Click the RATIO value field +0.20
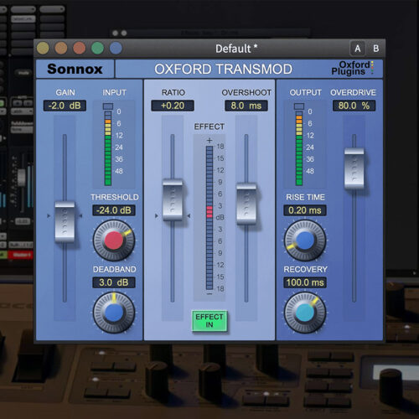 coord(173,106)
